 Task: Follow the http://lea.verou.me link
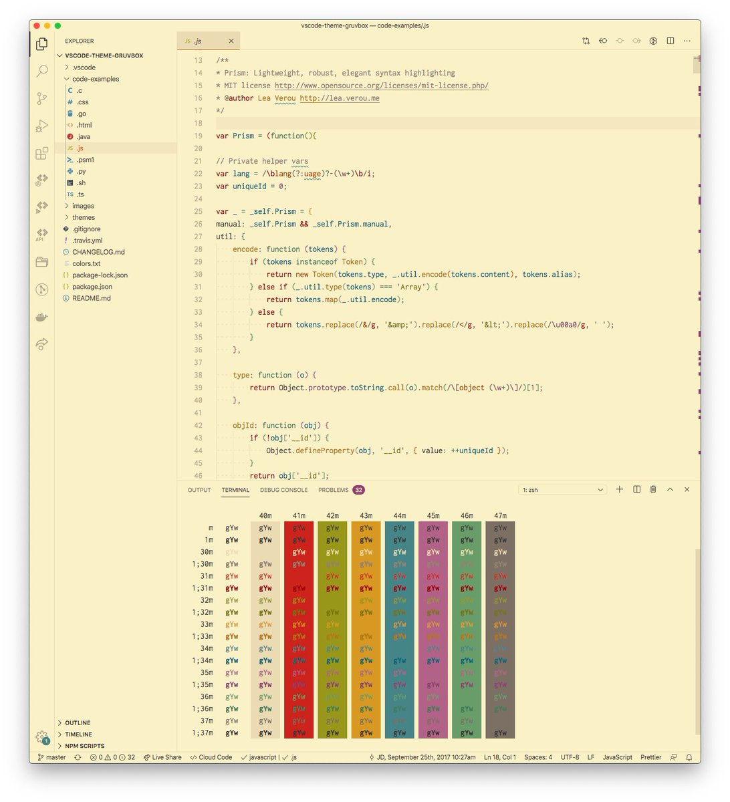pos(340,98)
